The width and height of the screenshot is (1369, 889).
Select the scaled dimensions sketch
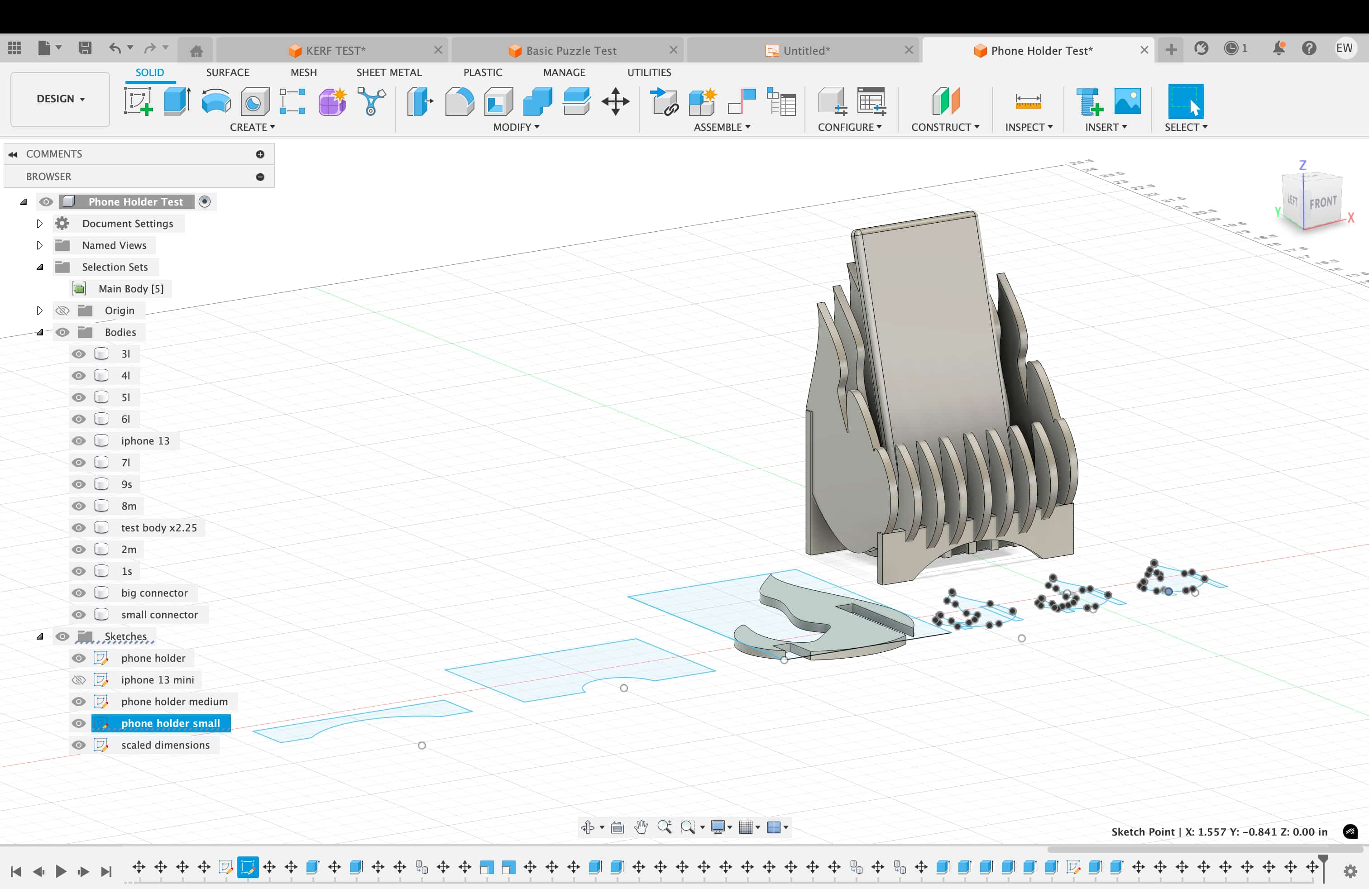coord(165,745)
